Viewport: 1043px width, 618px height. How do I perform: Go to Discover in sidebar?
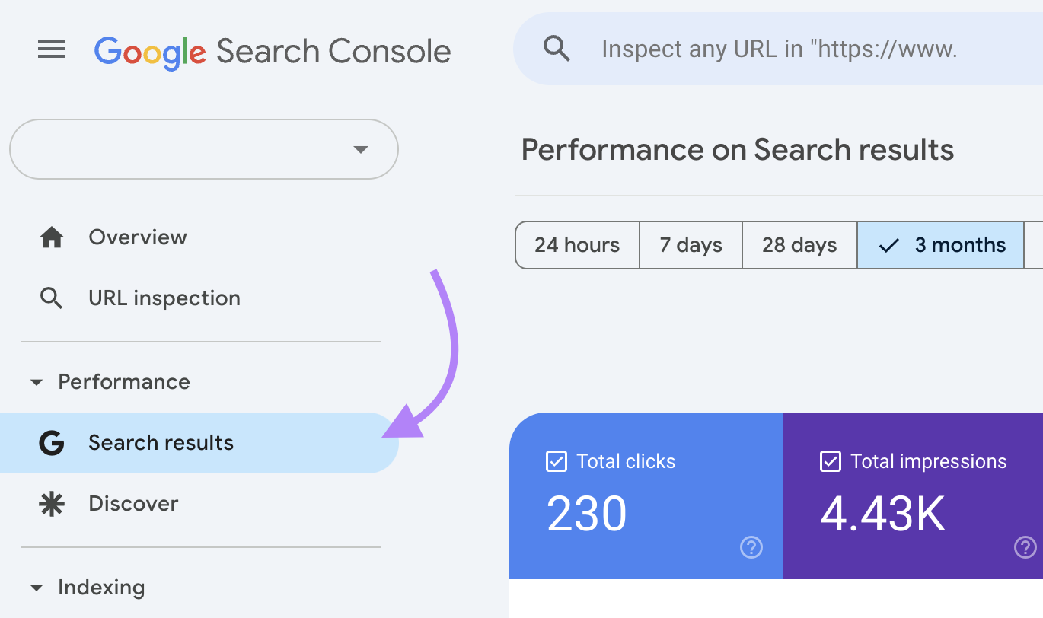pos(133,504)
